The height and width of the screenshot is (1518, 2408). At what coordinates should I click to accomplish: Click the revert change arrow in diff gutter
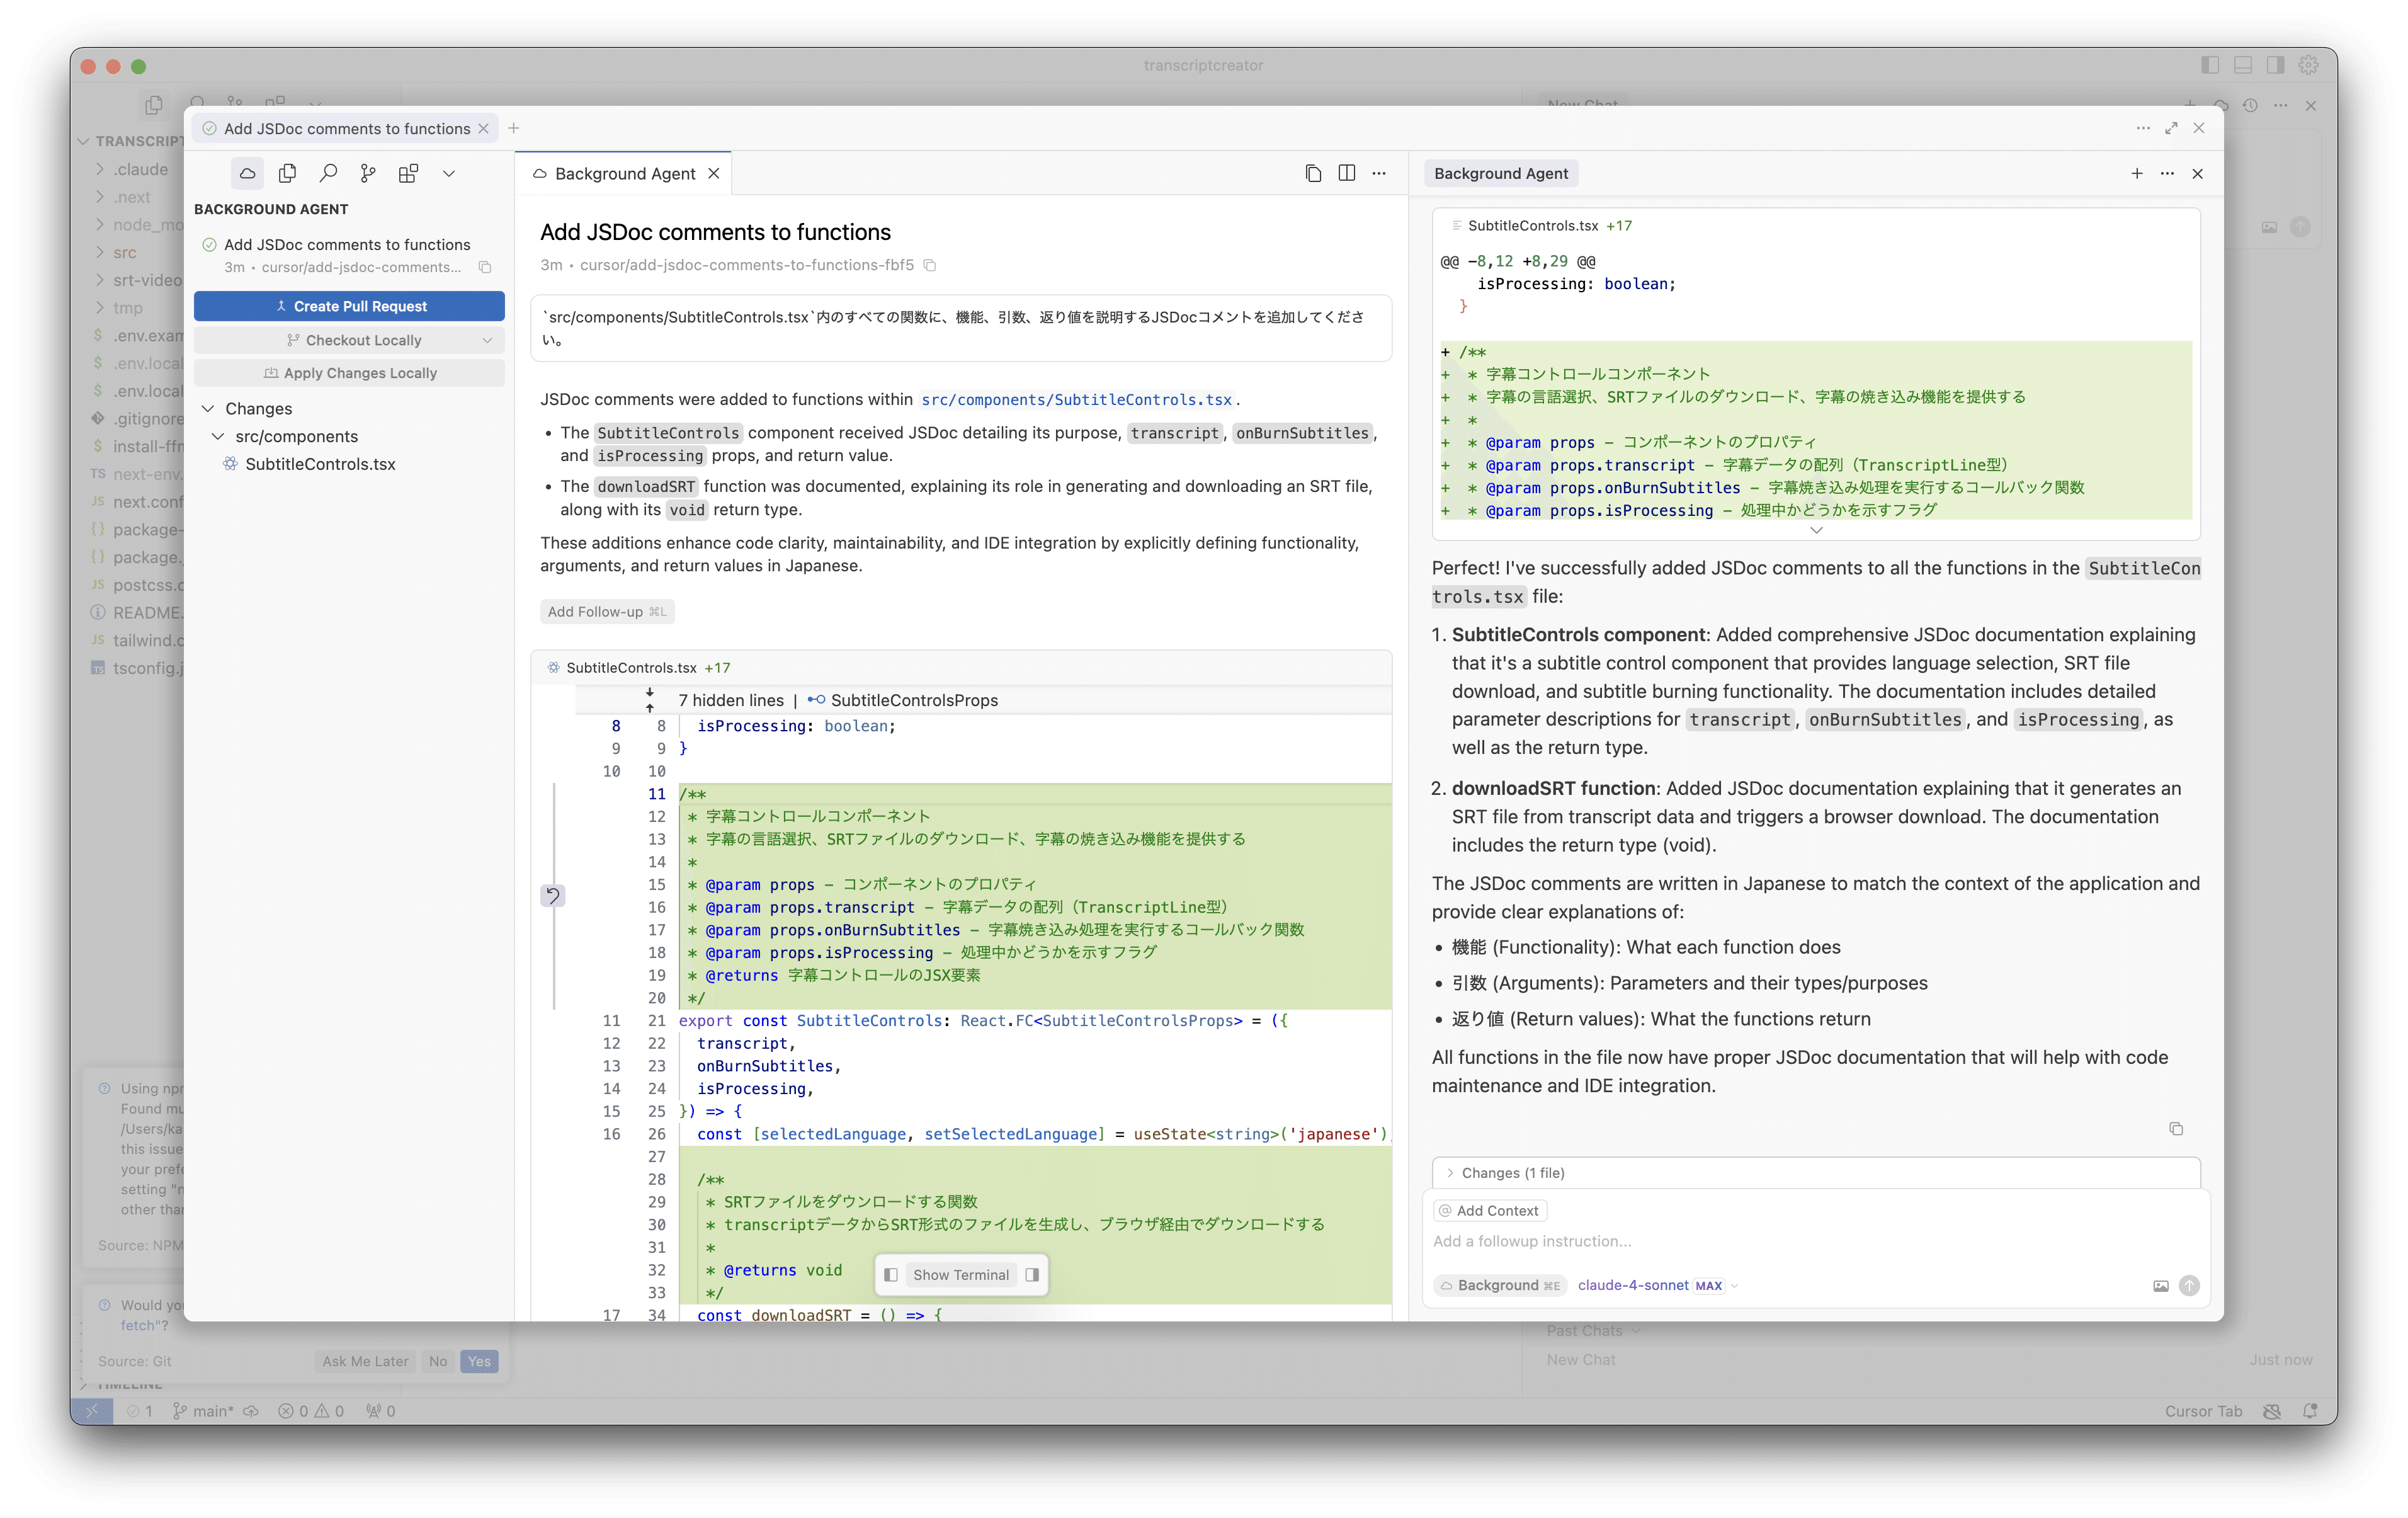[553, 895]
